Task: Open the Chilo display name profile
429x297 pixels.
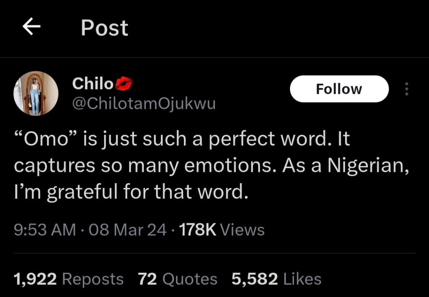Action: (93, 83)
